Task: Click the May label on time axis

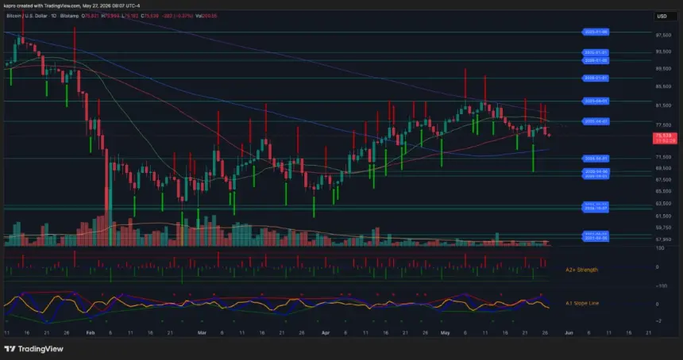Action: (x=445, y=332)
